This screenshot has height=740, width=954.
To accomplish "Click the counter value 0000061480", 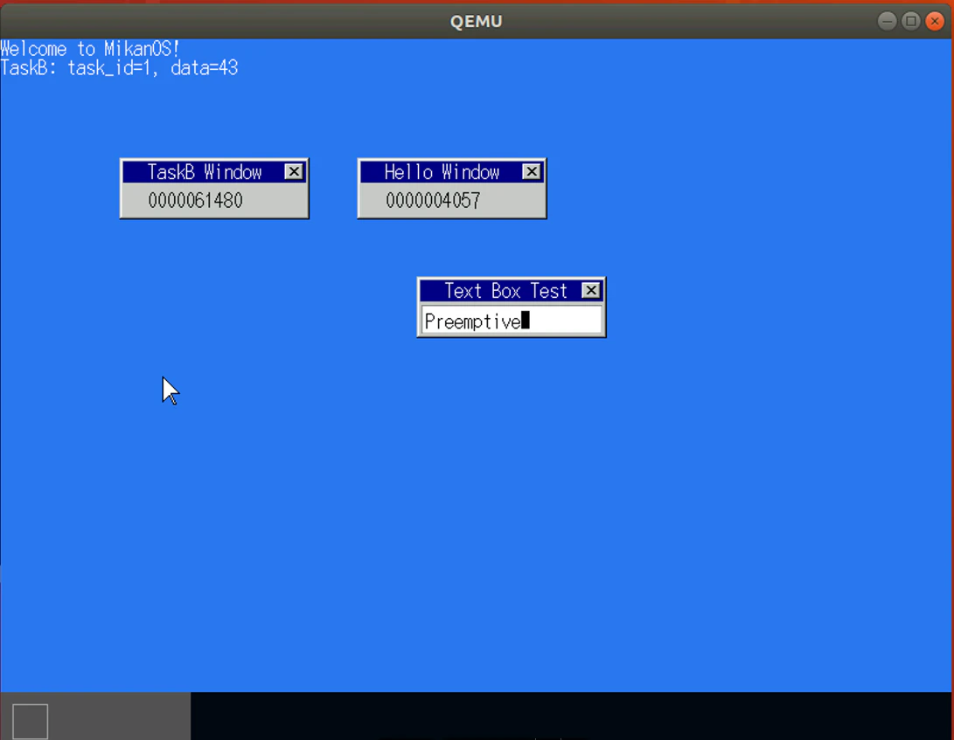I will [195, 201].
